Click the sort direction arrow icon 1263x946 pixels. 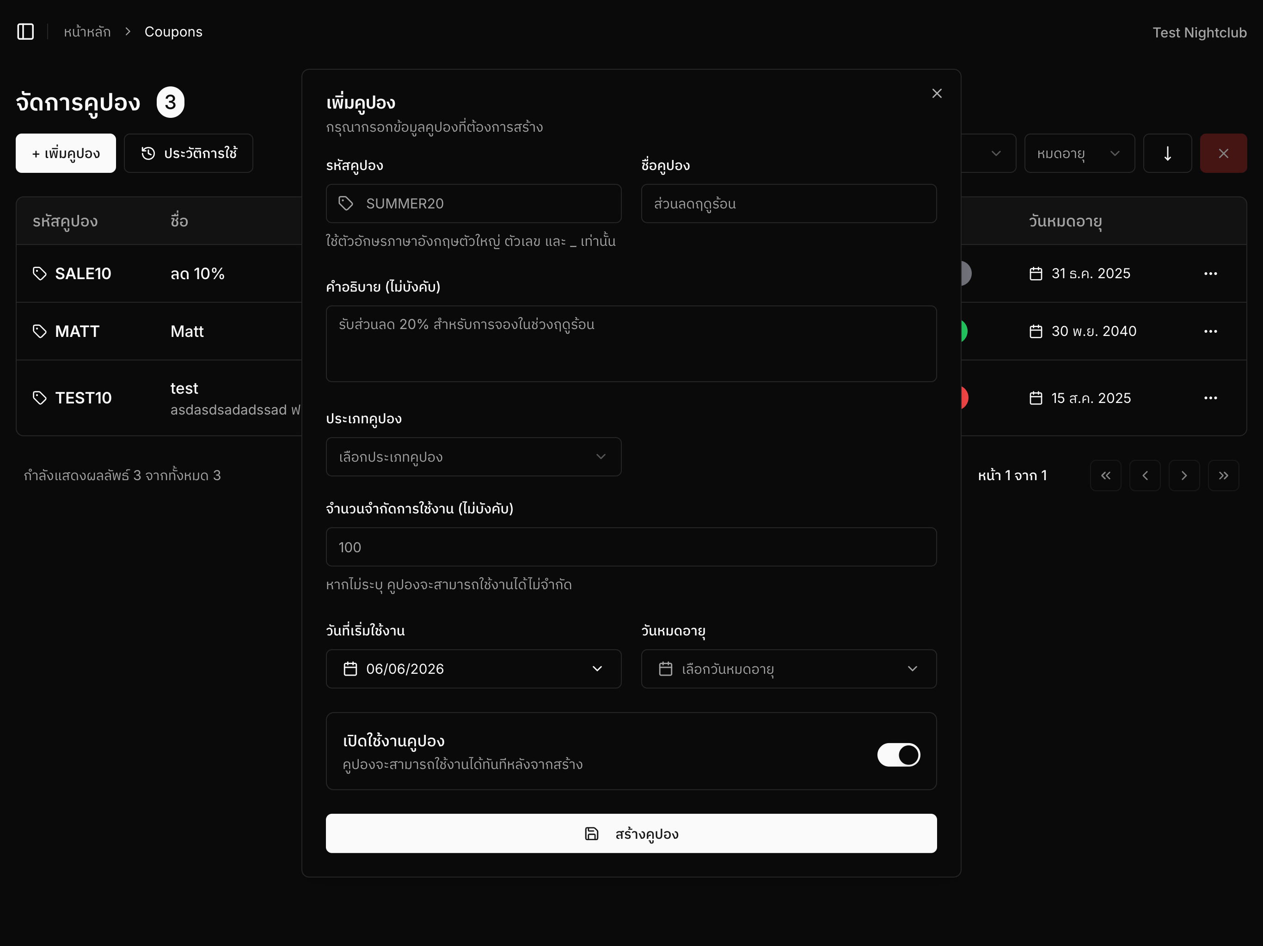pyautogui.click(x=1167, y=153)
